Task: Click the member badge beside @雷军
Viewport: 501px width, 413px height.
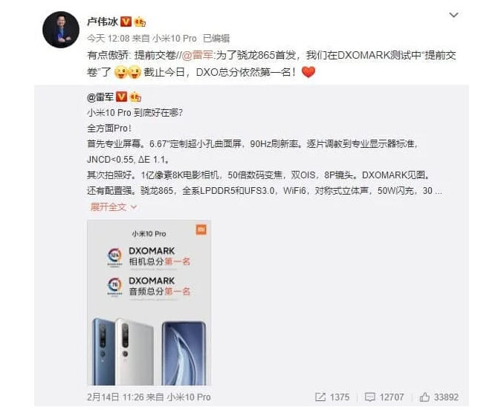Action: pos(135,97)
